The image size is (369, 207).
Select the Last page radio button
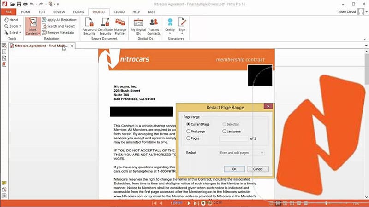pos(224,132)
